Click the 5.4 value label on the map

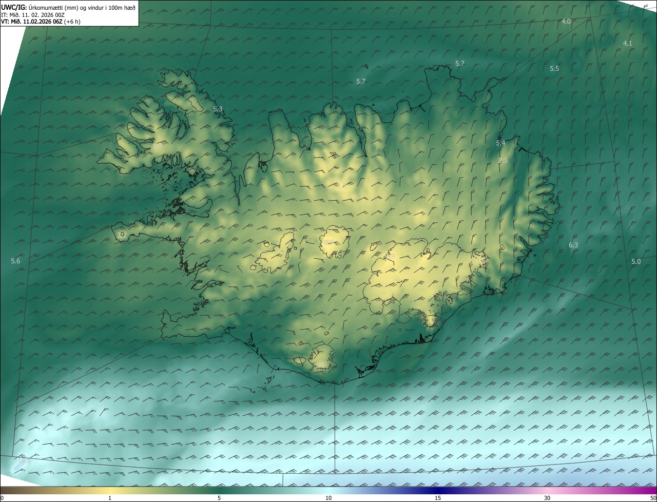pyautogui.click(x=500, y=143)
